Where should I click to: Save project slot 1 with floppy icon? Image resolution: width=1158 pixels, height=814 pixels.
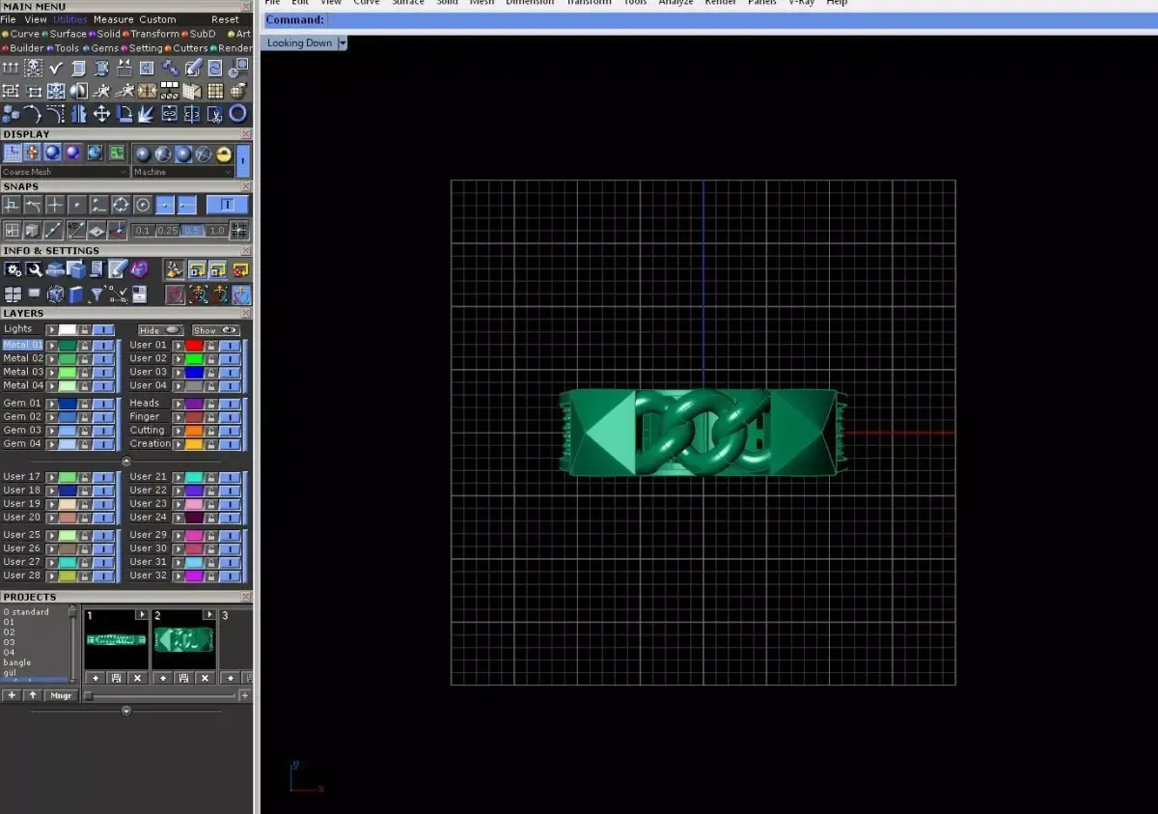117,678
